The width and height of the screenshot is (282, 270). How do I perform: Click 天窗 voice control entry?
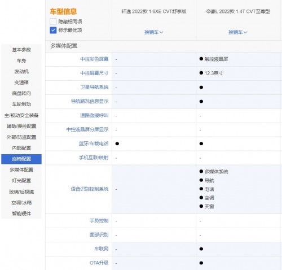[x=209, y=207]
